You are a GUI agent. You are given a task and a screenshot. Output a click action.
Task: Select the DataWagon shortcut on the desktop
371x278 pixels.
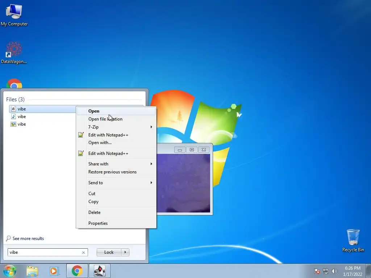tap(14, 52)
